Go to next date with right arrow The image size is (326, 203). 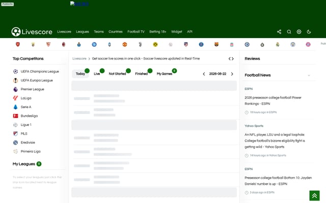click(x=232, y=74)
